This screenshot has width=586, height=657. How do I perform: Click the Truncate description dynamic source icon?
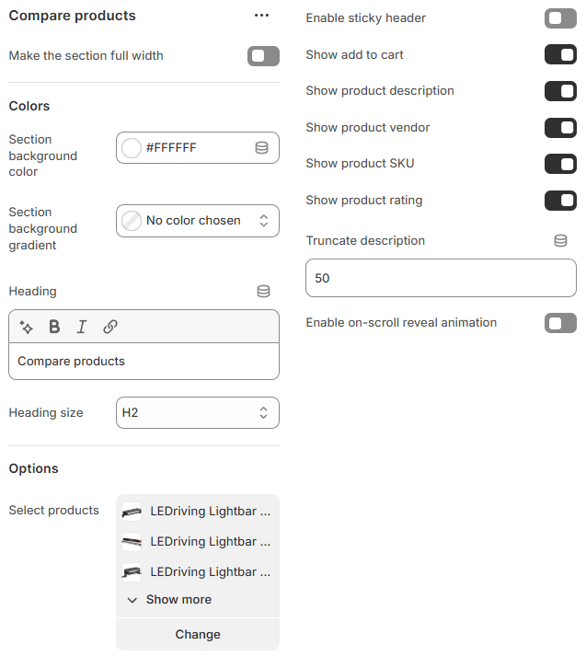click(560, 240)
